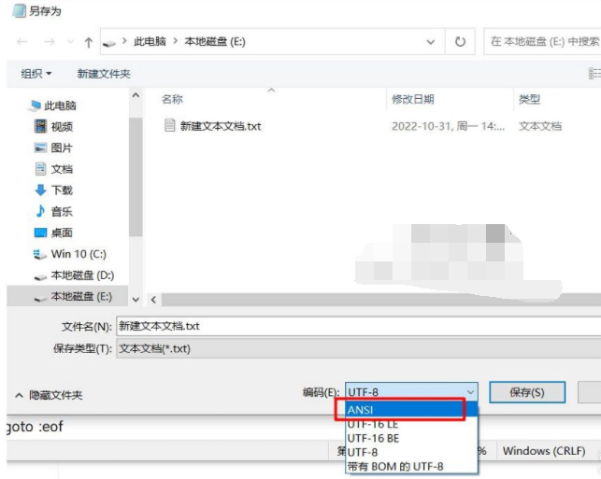The image size is (601, 479).
Task: Create a folder with 新建文件夹
Action: click(104, 74)
